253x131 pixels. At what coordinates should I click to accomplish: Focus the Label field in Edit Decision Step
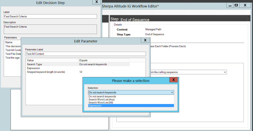pyautogui.click(x=50, y=16)
